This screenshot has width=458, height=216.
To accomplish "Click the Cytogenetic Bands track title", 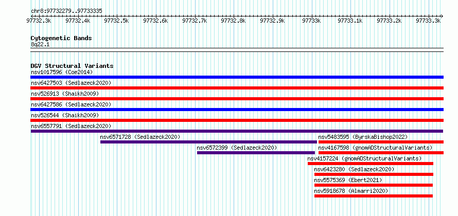I will tap(61, 38).
